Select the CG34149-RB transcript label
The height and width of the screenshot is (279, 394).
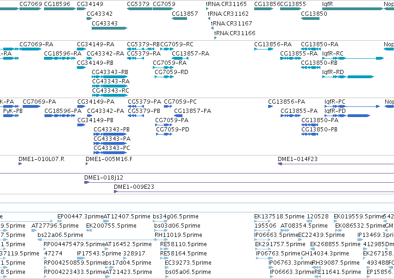pyautogui.click(x=95, y=63)
